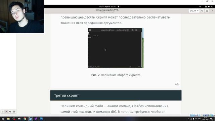Select the active light-blue app on the taskbar
This screenshot has height=121, width=215.
[x=30, y=119]
